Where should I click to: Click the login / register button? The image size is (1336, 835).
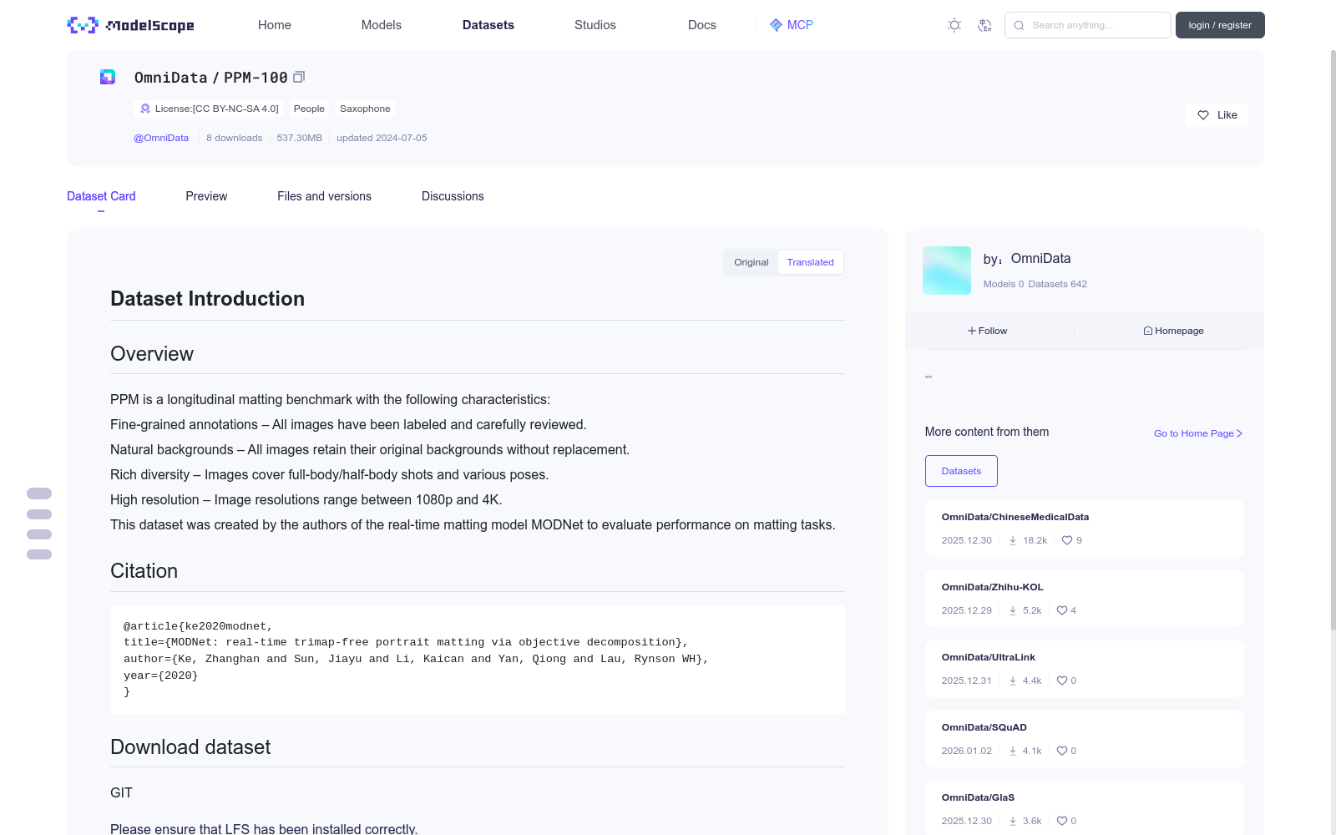1220,25
